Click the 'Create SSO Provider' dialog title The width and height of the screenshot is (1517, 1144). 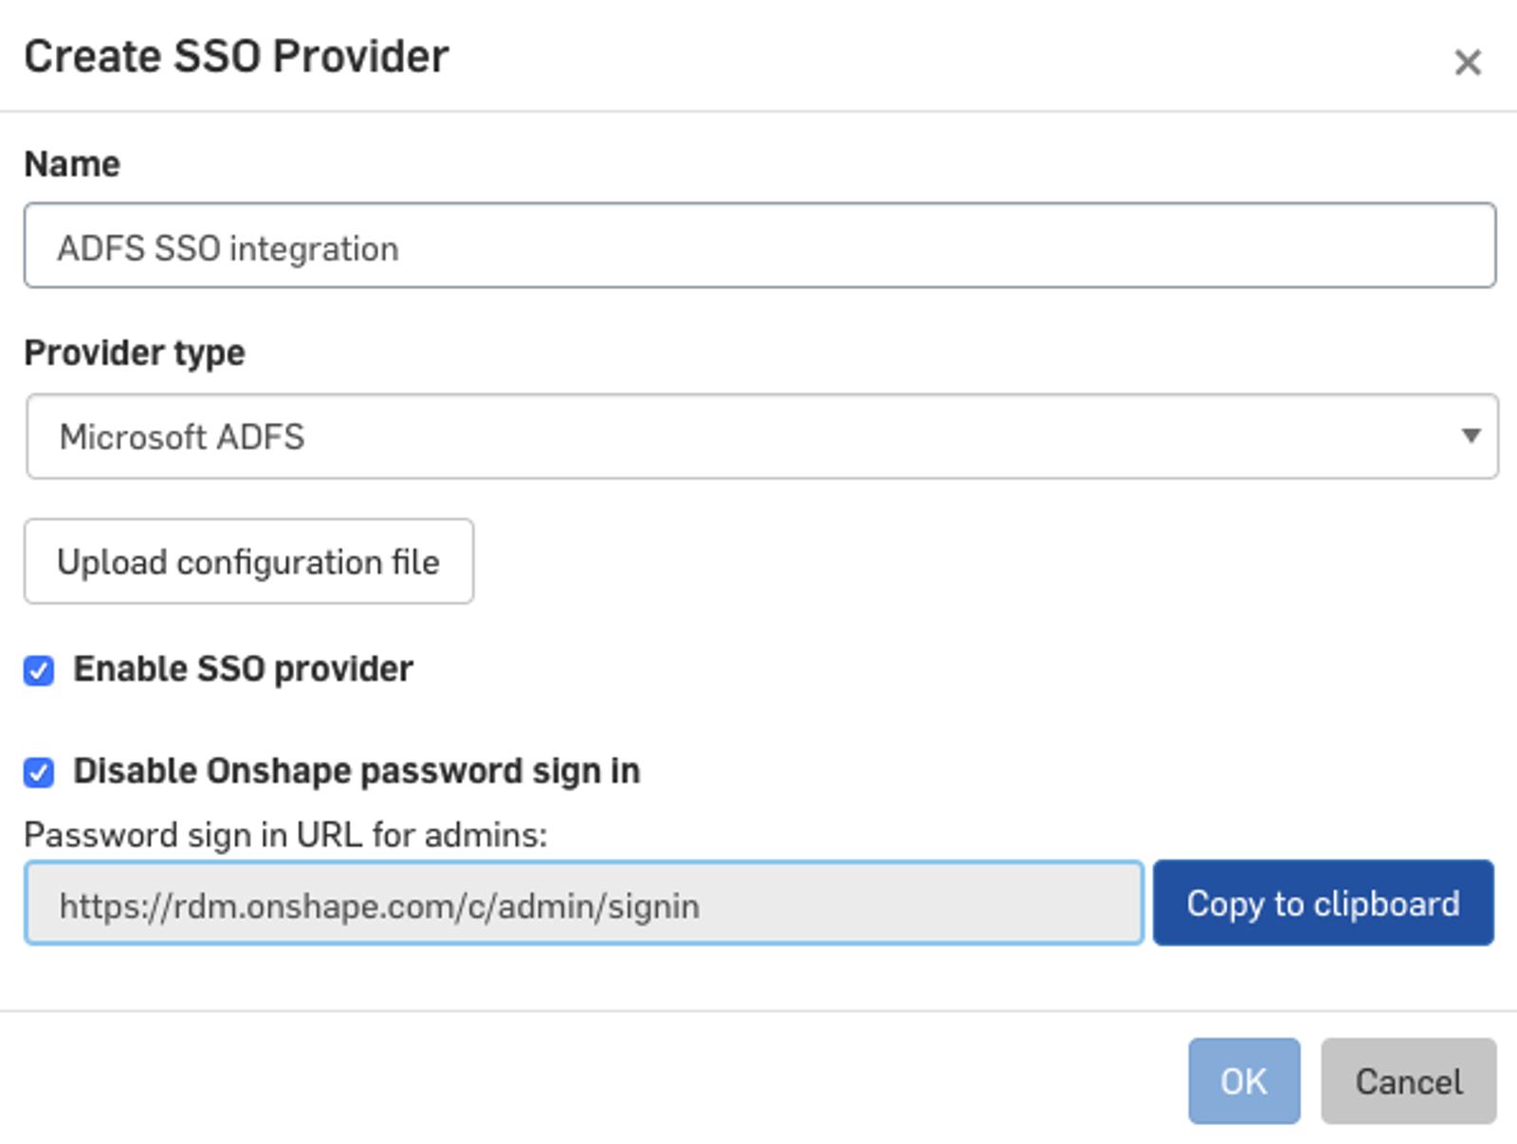pyautogui.click(x=236, y=57)
